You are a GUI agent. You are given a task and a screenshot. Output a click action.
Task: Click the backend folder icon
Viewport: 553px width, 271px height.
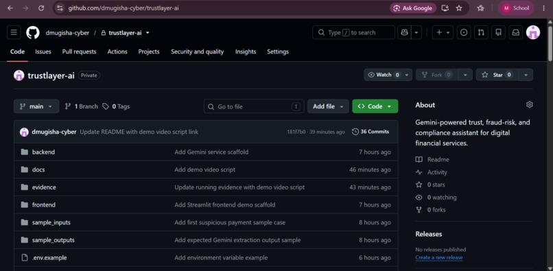click(x=24, y=152)
